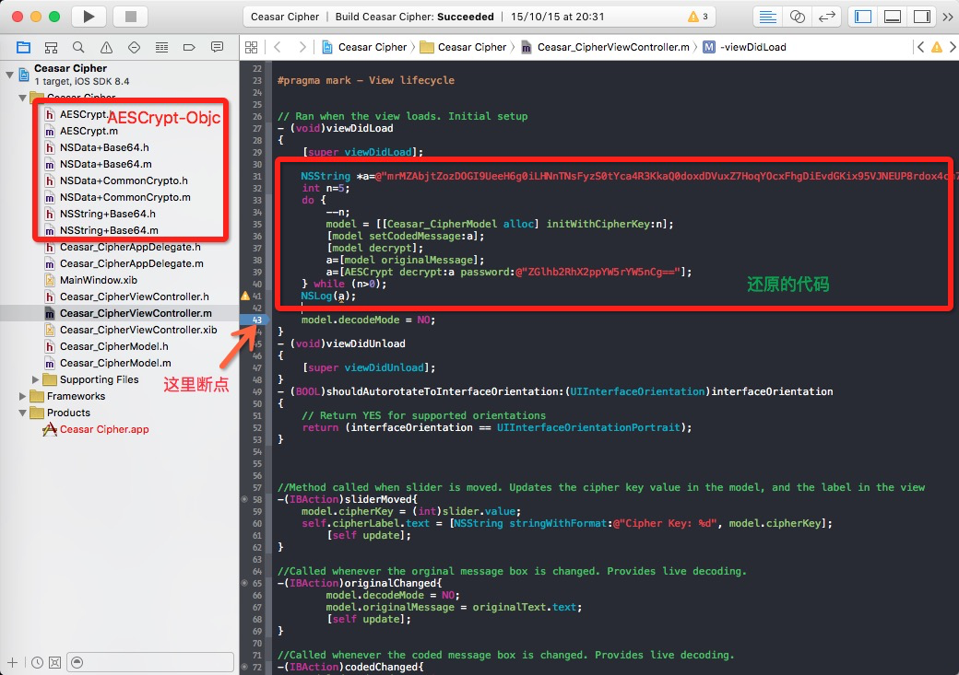Click sliderMoved IBAction connection circle
This screenshot has height=675, width=959.
pyautogui.click(x=244, y=500)
